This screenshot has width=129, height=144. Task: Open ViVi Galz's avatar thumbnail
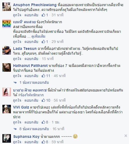click(x=7, y=109)
